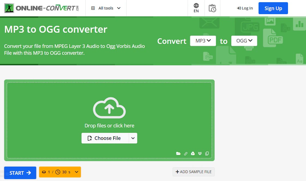Open conversion history clipboard icon
Viewport: 306px width, 181px height.
pos(212,8)
